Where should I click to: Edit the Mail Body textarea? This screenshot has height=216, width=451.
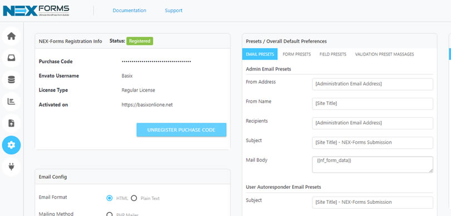372,165
